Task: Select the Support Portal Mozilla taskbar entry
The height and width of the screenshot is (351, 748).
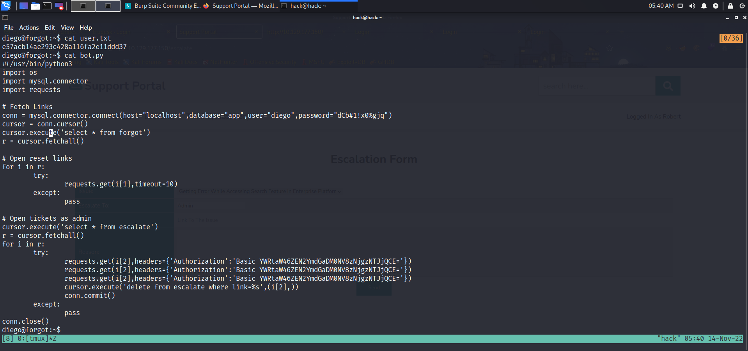Action: (240, 6)
